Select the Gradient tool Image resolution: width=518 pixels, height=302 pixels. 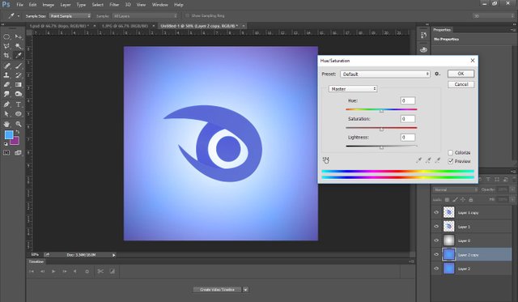coord(19,84)
